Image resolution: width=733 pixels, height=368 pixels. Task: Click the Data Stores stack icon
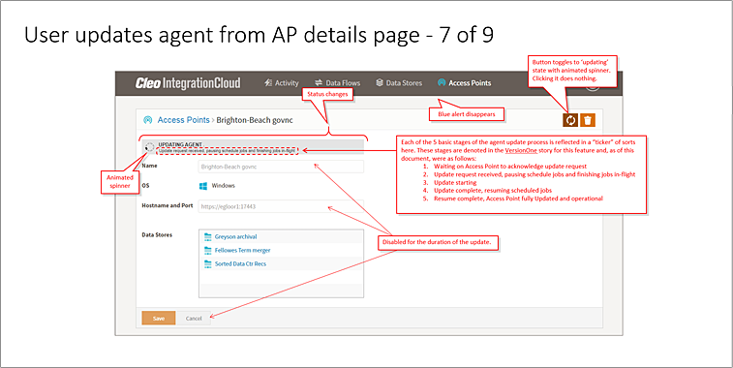coord(380,82)
